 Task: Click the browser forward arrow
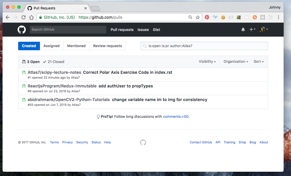[x=16, y=17]
